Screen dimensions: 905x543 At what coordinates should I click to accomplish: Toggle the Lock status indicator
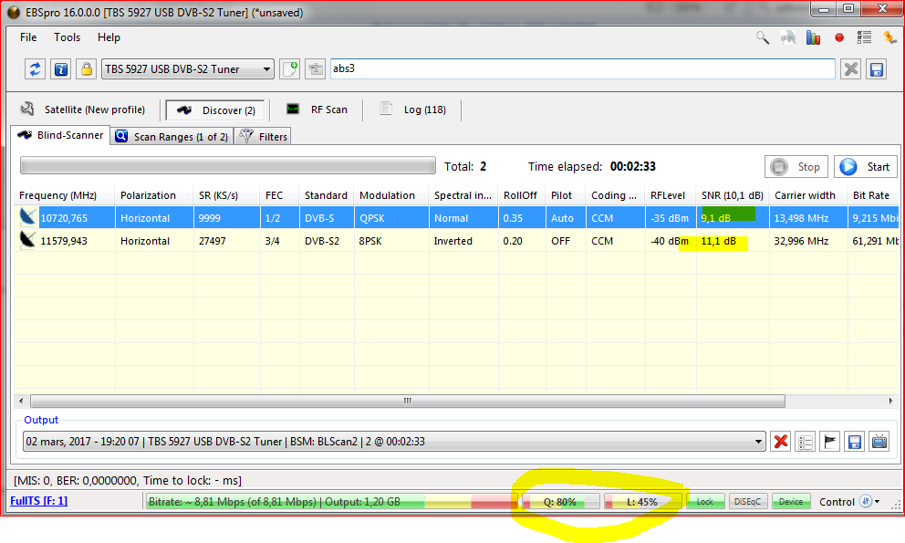coord(705,502)
